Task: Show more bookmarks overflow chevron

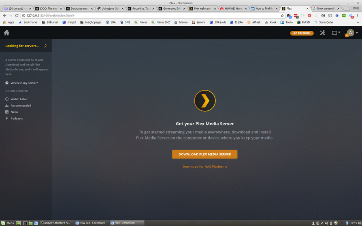Action: coord(358,22)
